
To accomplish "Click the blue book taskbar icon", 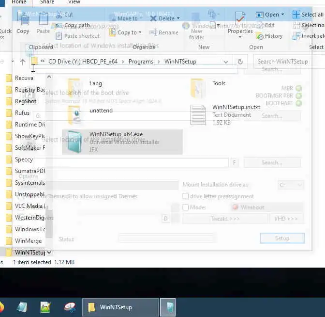I will [x=22, y=307].
